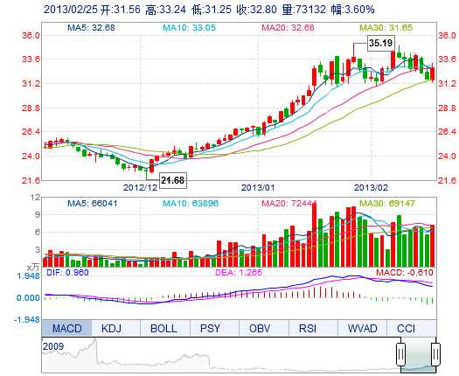
Task: Click the MA30: 31.65 price legend
Action: click(x=386, y=28)
